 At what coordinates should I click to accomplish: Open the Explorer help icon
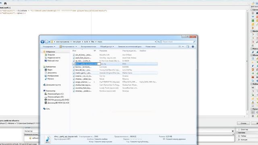click(x=193, y=47)
